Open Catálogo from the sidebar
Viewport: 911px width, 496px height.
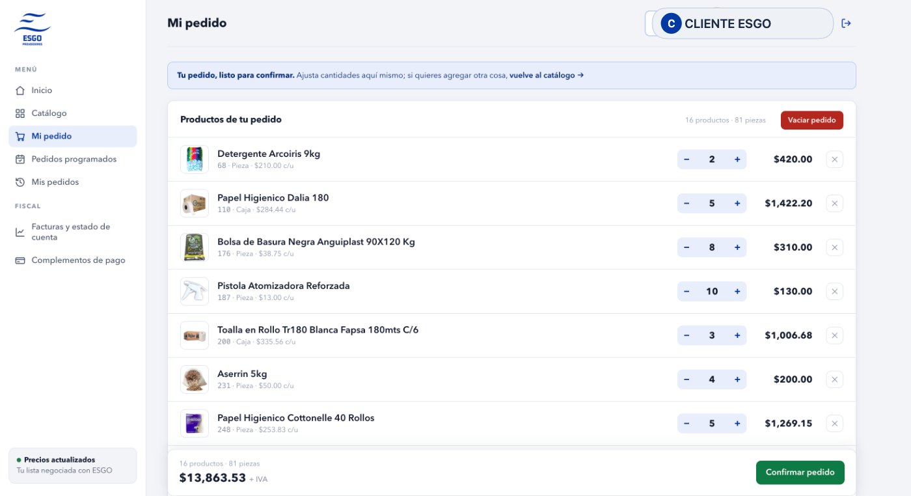tap(72, 113)
